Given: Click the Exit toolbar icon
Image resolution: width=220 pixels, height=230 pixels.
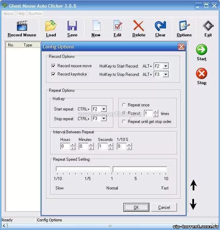Looking at the screenshot, I should (208, 26).
